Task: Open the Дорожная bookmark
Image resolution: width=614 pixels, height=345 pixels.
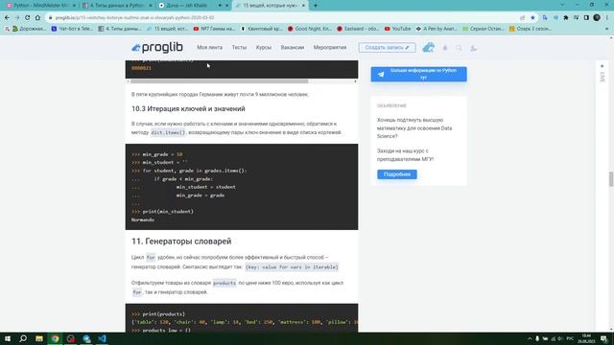Action: [x=30, y=29]
